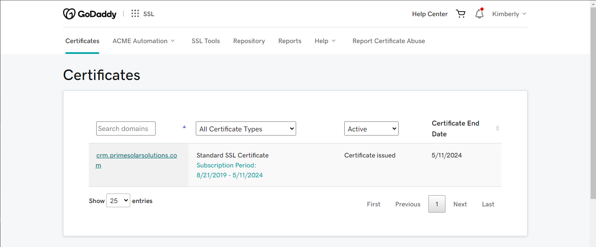
Task: Switch to Certificates tab
Action: (x=83, y=41)
